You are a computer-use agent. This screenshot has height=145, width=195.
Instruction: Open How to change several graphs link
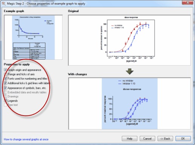[26, 139]
